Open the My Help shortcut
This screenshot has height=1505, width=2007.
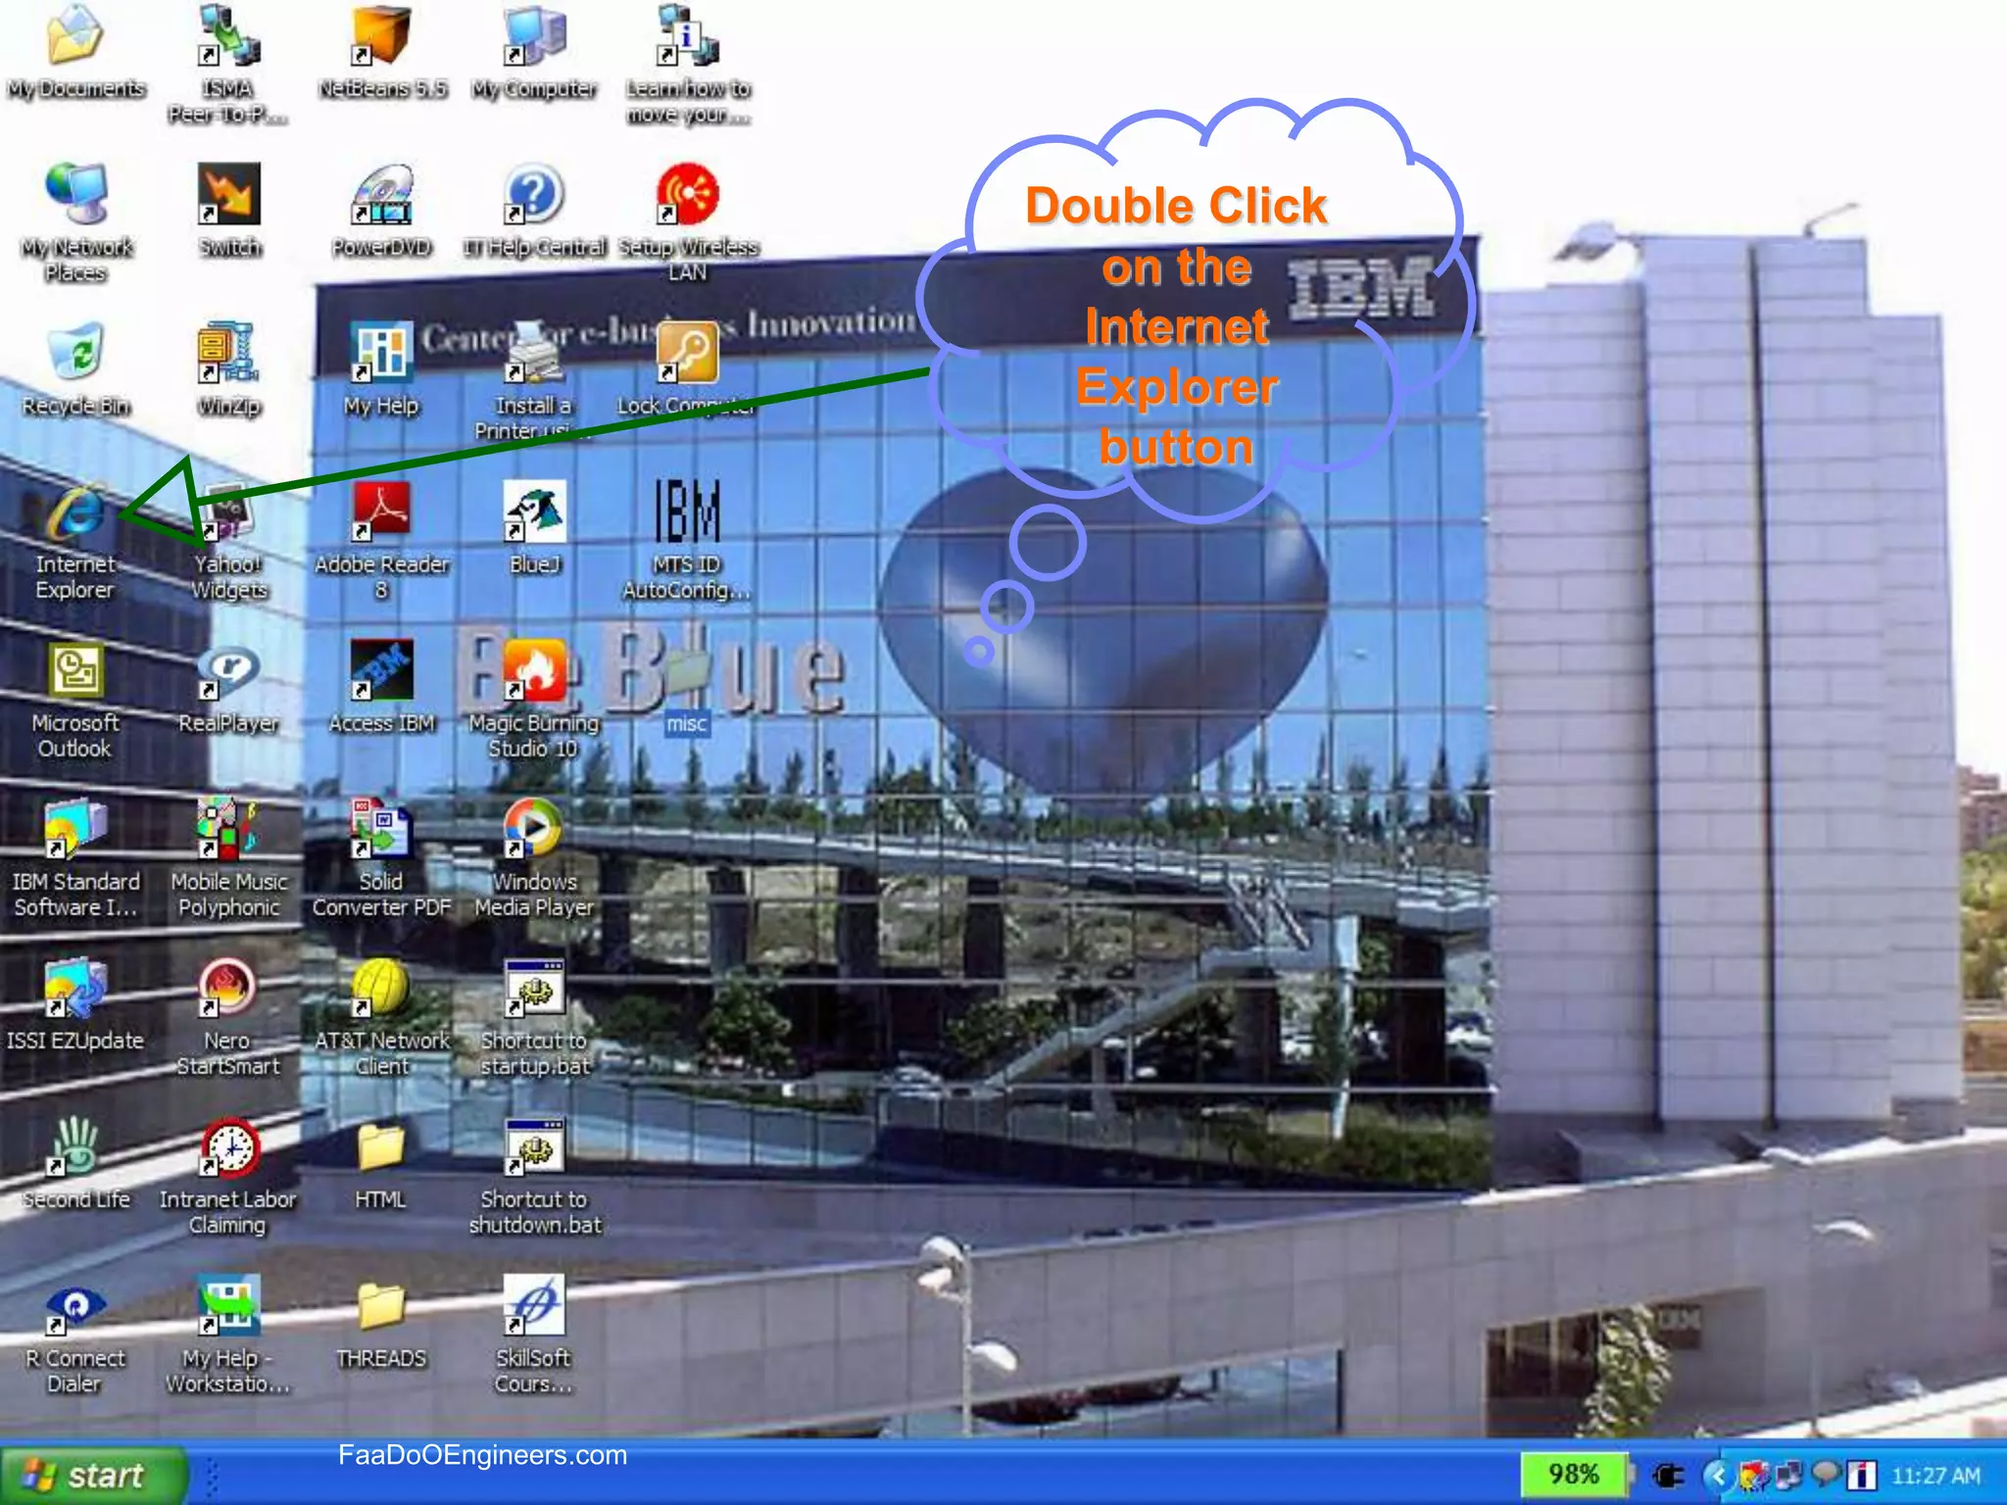381,353
